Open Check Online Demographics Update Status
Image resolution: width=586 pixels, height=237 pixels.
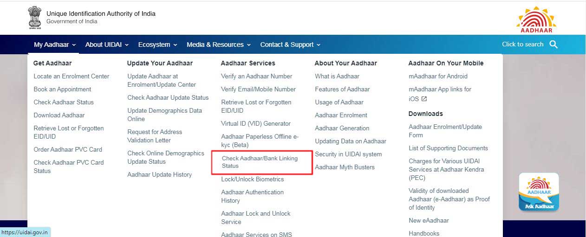(x=166, y=157)
